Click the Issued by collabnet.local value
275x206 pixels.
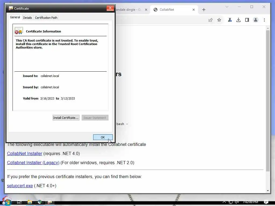click(50, 87)
